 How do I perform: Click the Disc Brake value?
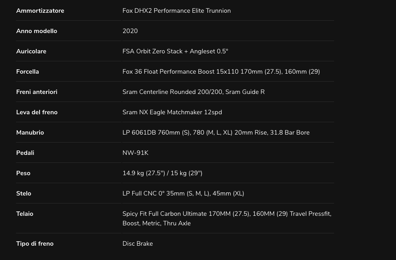pyautogui.click(x=137, y=244)
